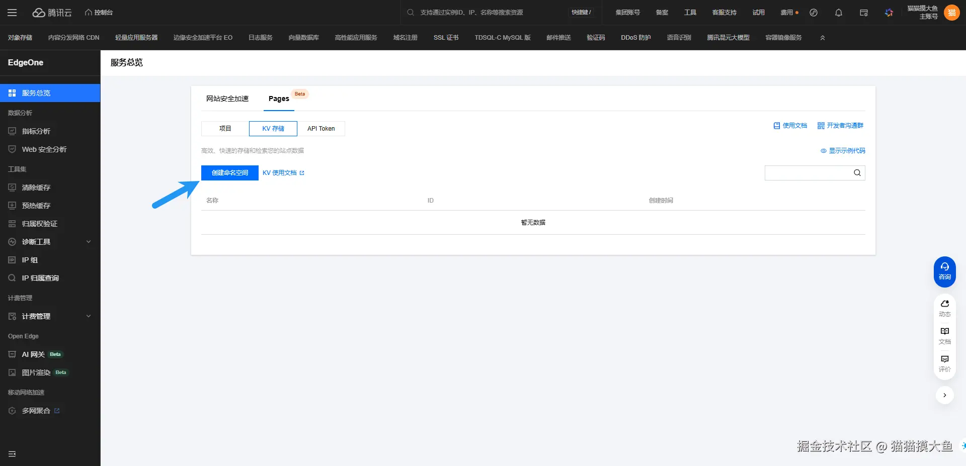The width and height of the screenshot is (966, 466).
Task: Open SSL 证书 shortcut
Action: pyautogui.click(x=446, y=38)
